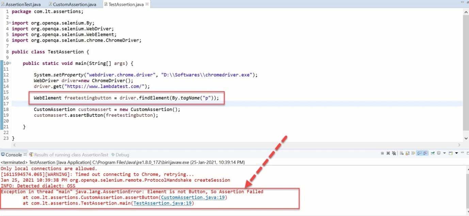Image resolution: width=469 pixels, height=216 pixels.
Task: Toggle show console on standard error change
Action: pos(425,153)
